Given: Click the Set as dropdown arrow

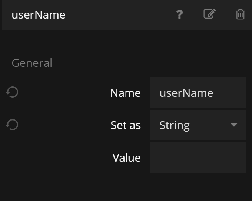Looking at the screenshot, I should pyautogui.click(x=234, y=125).
